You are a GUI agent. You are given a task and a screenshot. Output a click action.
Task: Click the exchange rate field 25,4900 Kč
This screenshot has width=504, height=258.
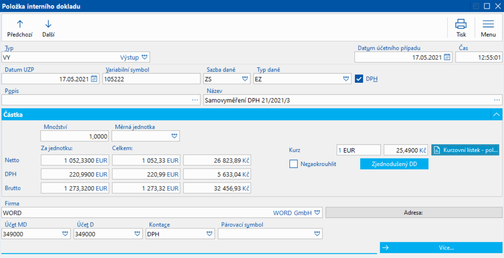[x=406, y=150]
